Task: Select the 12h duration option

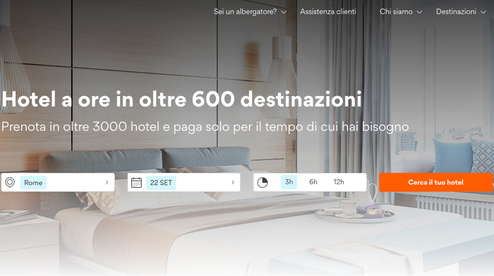Action: (339, 182)
